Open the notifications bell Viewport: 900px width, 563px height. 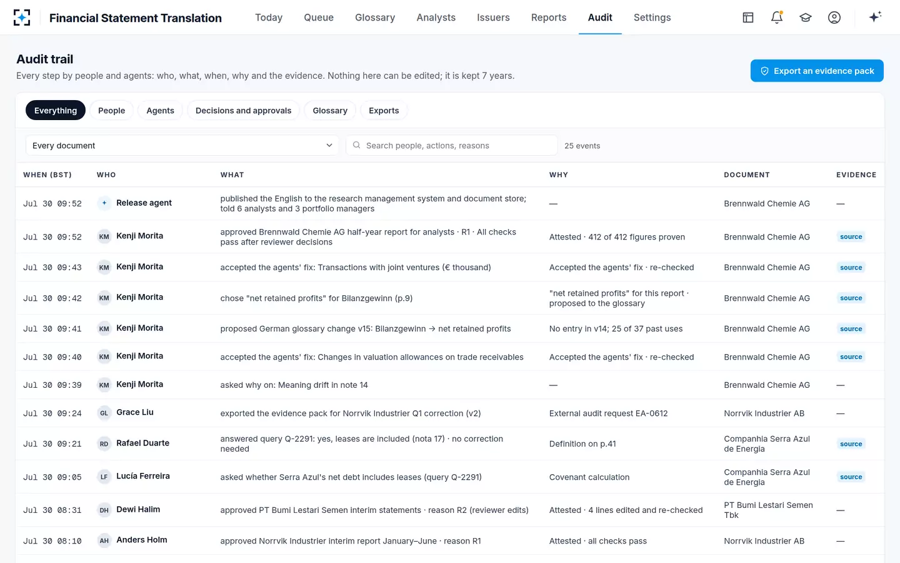click(777, 18)
